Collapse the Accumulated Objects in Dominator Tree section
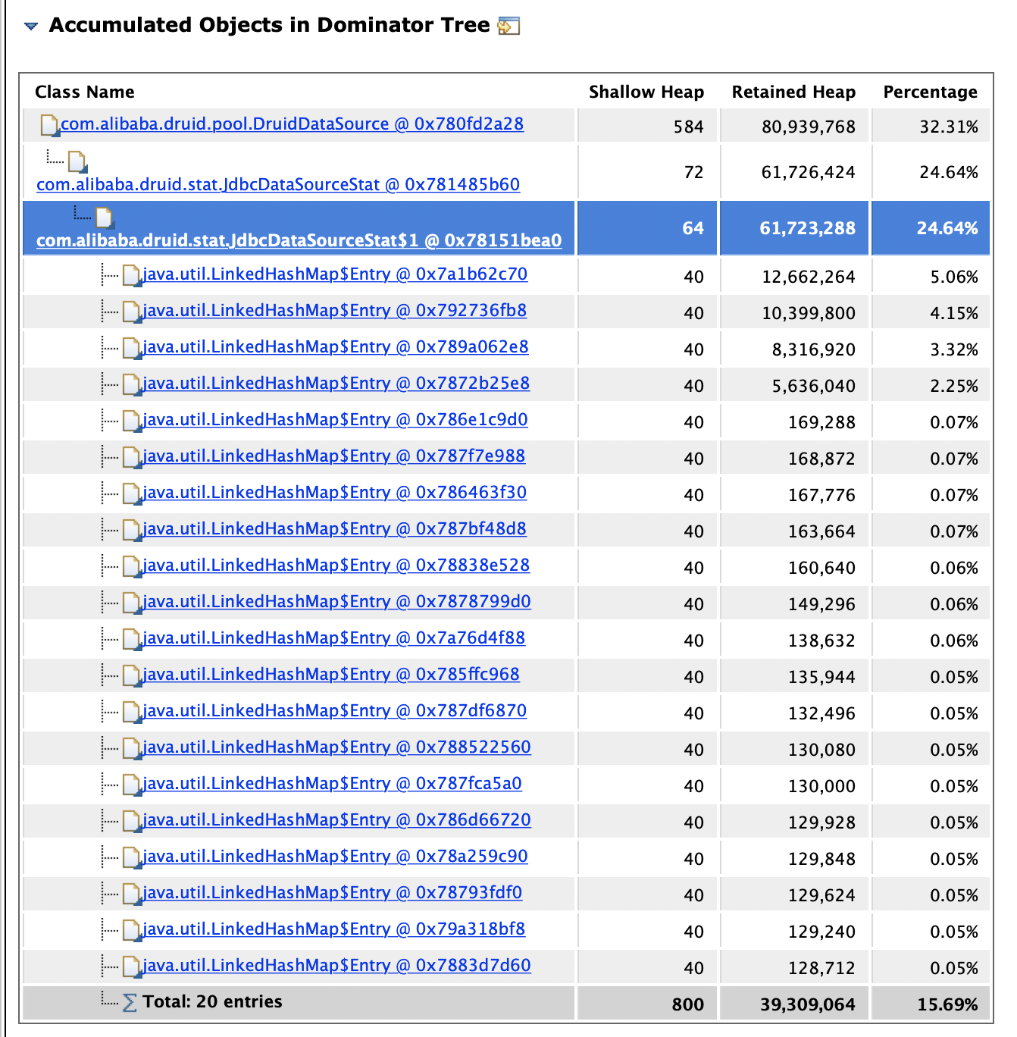The height and width of the screenshot is (1037, 1017). click(x=31, y=26)
